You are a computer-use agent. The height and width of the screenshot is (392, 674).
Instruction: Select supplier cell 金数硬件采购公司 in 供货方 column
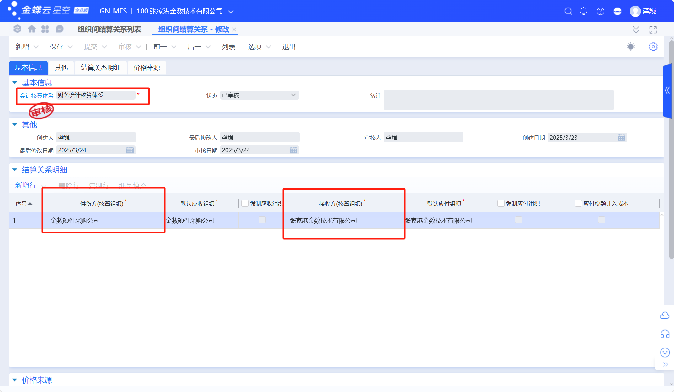point(104,221)
